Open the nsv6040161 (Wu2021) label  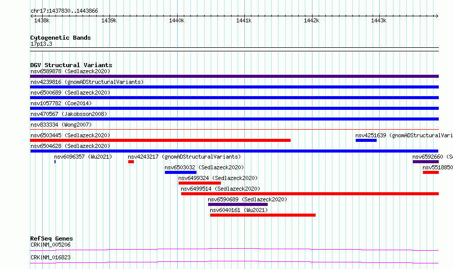point(239,210)
